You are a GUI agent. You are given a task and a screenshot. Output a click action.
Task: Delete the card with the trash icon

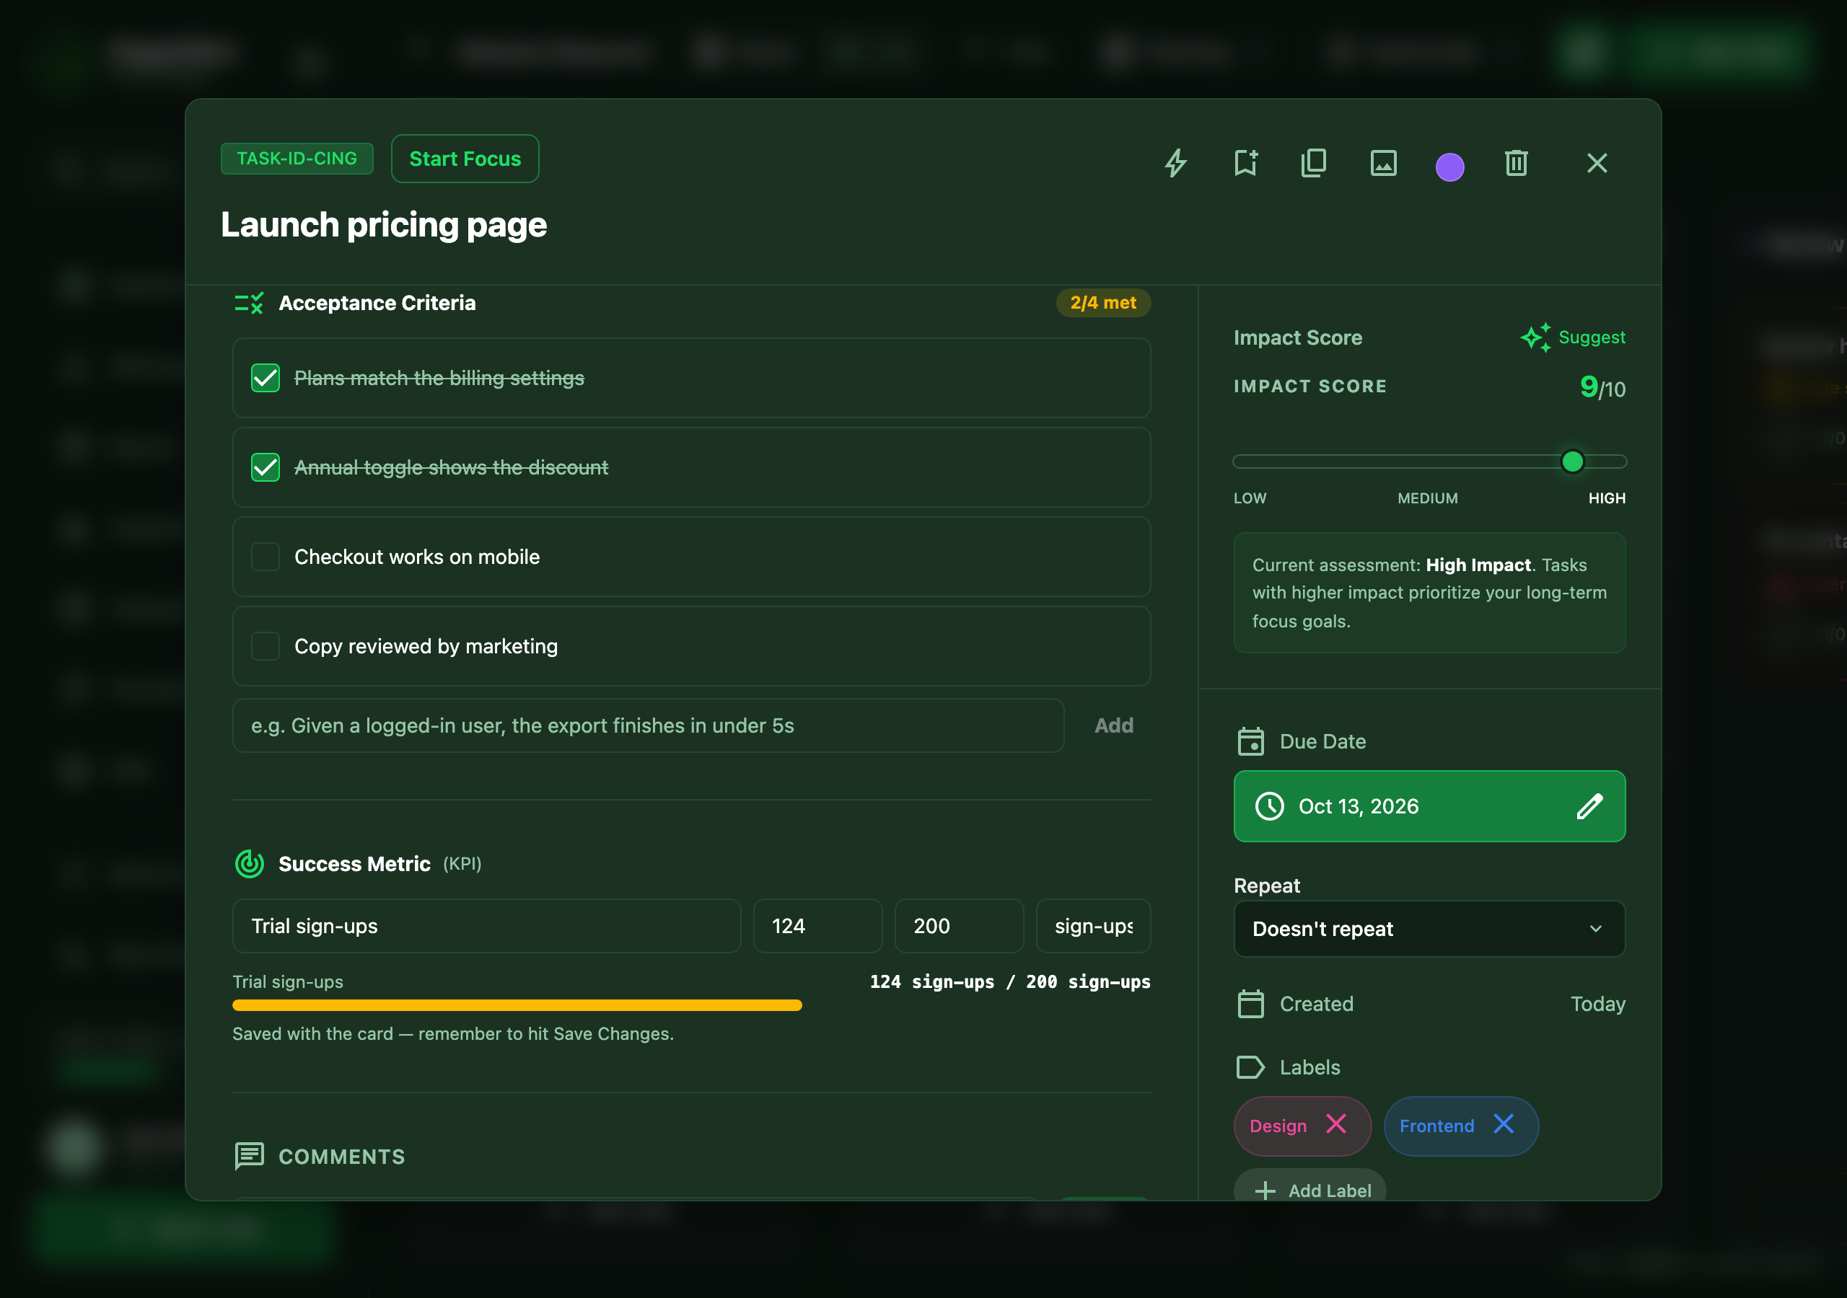tap(1517, 163)
